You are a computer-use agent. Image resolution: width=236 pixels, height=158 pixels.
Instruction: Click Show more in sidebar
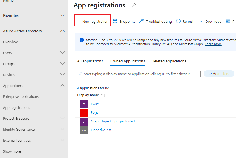click(x=12, y=151)
